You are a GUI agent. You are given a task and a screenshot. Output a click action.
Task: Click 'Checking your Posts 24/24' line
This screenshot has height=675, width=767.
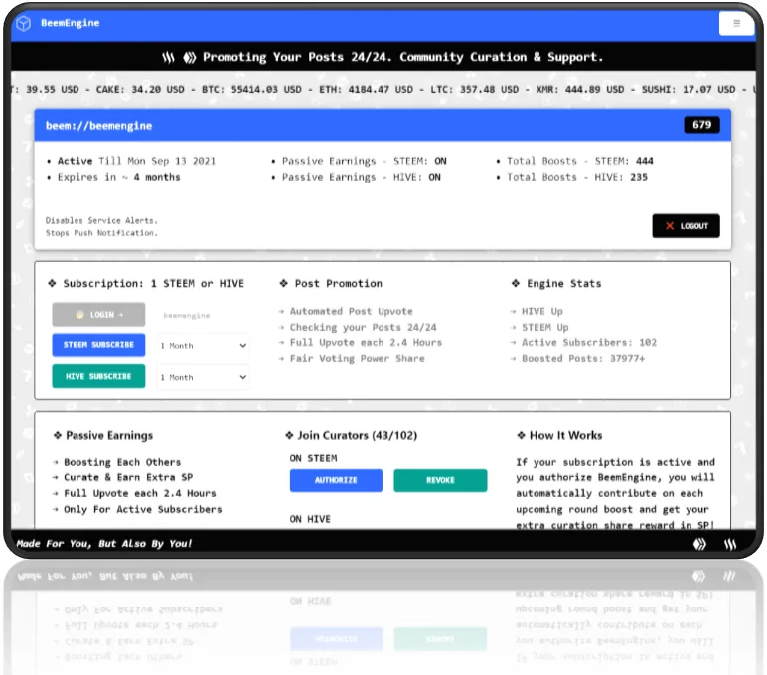(363, 327)
